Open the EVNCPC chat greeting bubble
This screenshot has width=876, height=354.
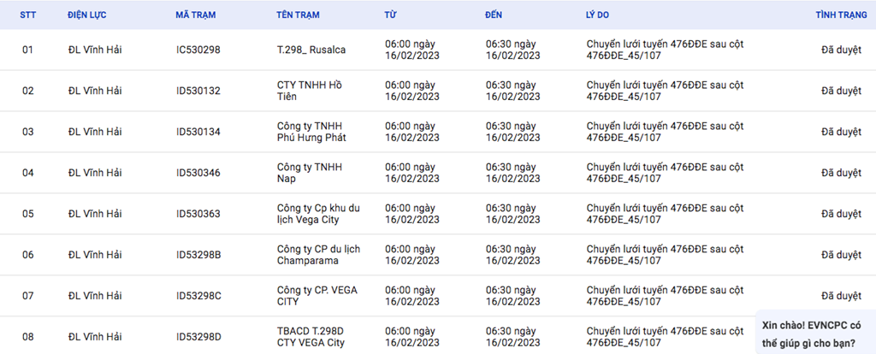tap(815, 333)
